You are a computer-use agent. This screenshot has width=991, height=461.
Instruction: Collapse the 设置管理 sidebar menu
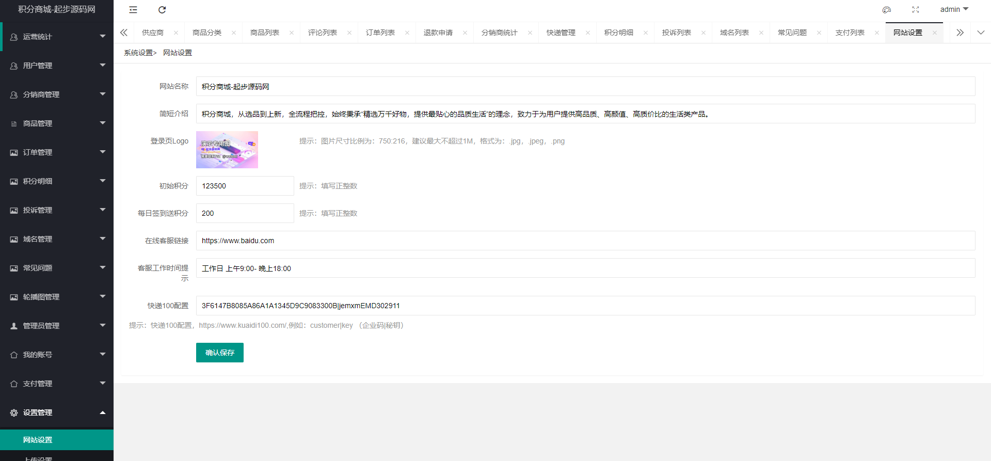57,412
